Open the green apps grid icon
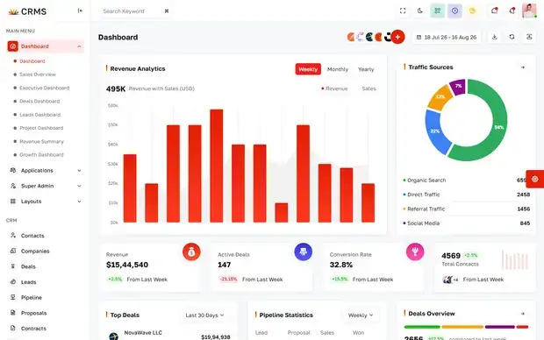544x340 pixels. coord(438,11)
